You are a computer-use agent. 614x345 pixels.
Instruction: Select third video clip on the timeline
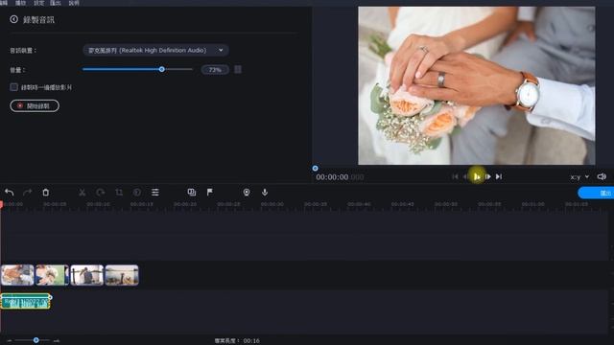click(87, 275)
